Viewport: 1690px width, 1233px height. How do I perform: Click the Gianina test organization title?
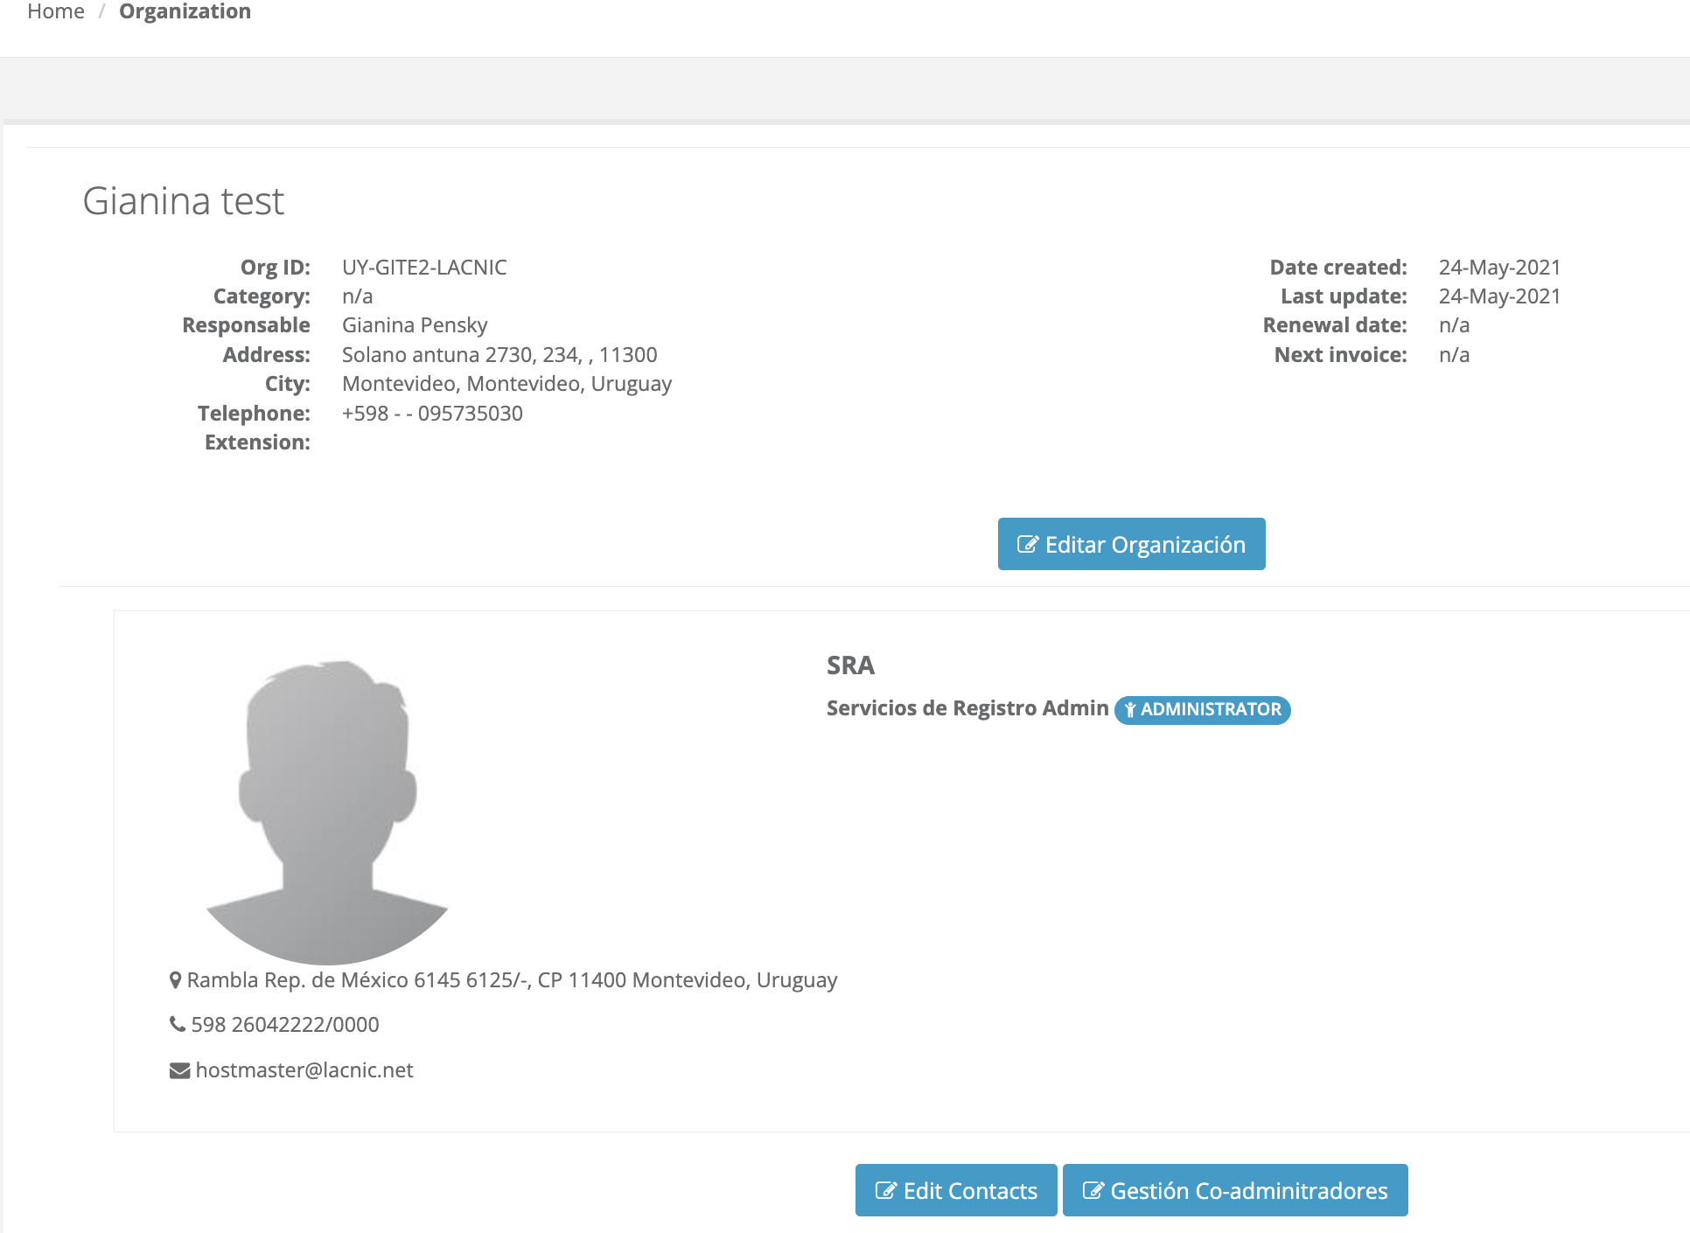tap(183, 201)
